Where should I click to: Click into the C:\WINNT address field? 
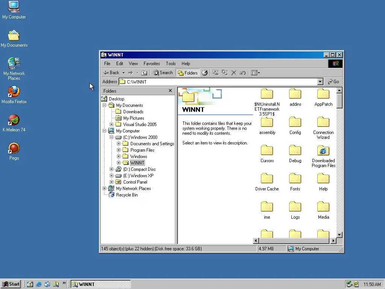(x=218, y=82)
